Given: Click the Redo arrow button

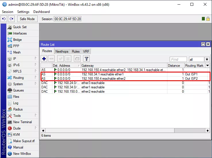Looking at the screenshot, I should click(11, 19).
